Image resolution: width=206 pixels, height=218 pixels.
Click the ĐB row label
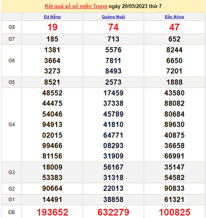tap(11, 212)
